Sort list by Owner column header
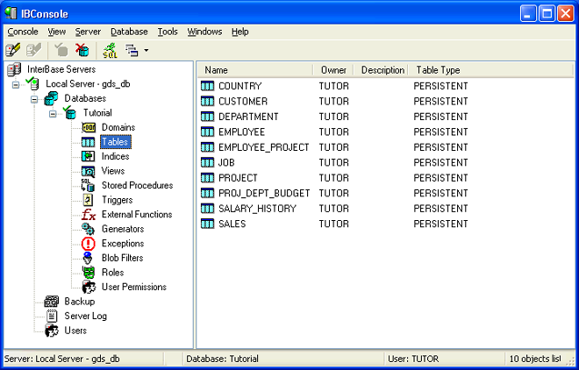This screenshot has height=370, width=579. coord(333,70)
